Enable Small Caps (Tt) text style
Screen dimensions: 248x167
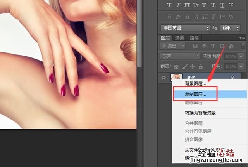point(196,5)
